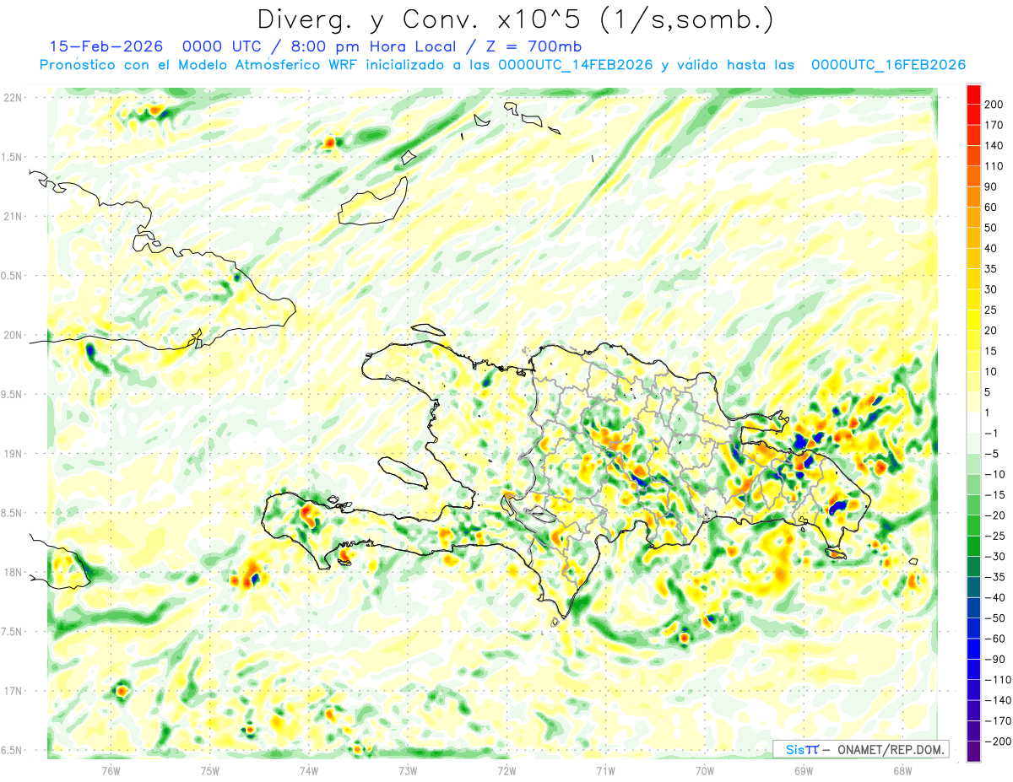This screenshot has height=782, width=1013.
Task: Select the "76W" longitude label
Action: click(111, 770)
